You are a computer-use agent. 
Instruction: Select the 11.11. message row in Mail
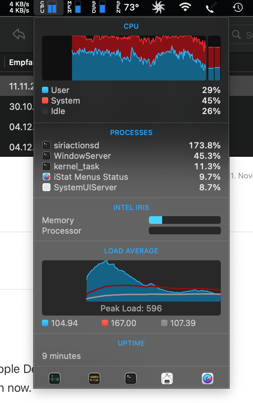pos(17,86)
